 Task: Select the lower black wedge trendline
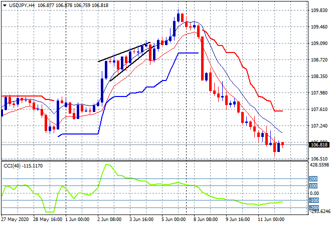131,64
